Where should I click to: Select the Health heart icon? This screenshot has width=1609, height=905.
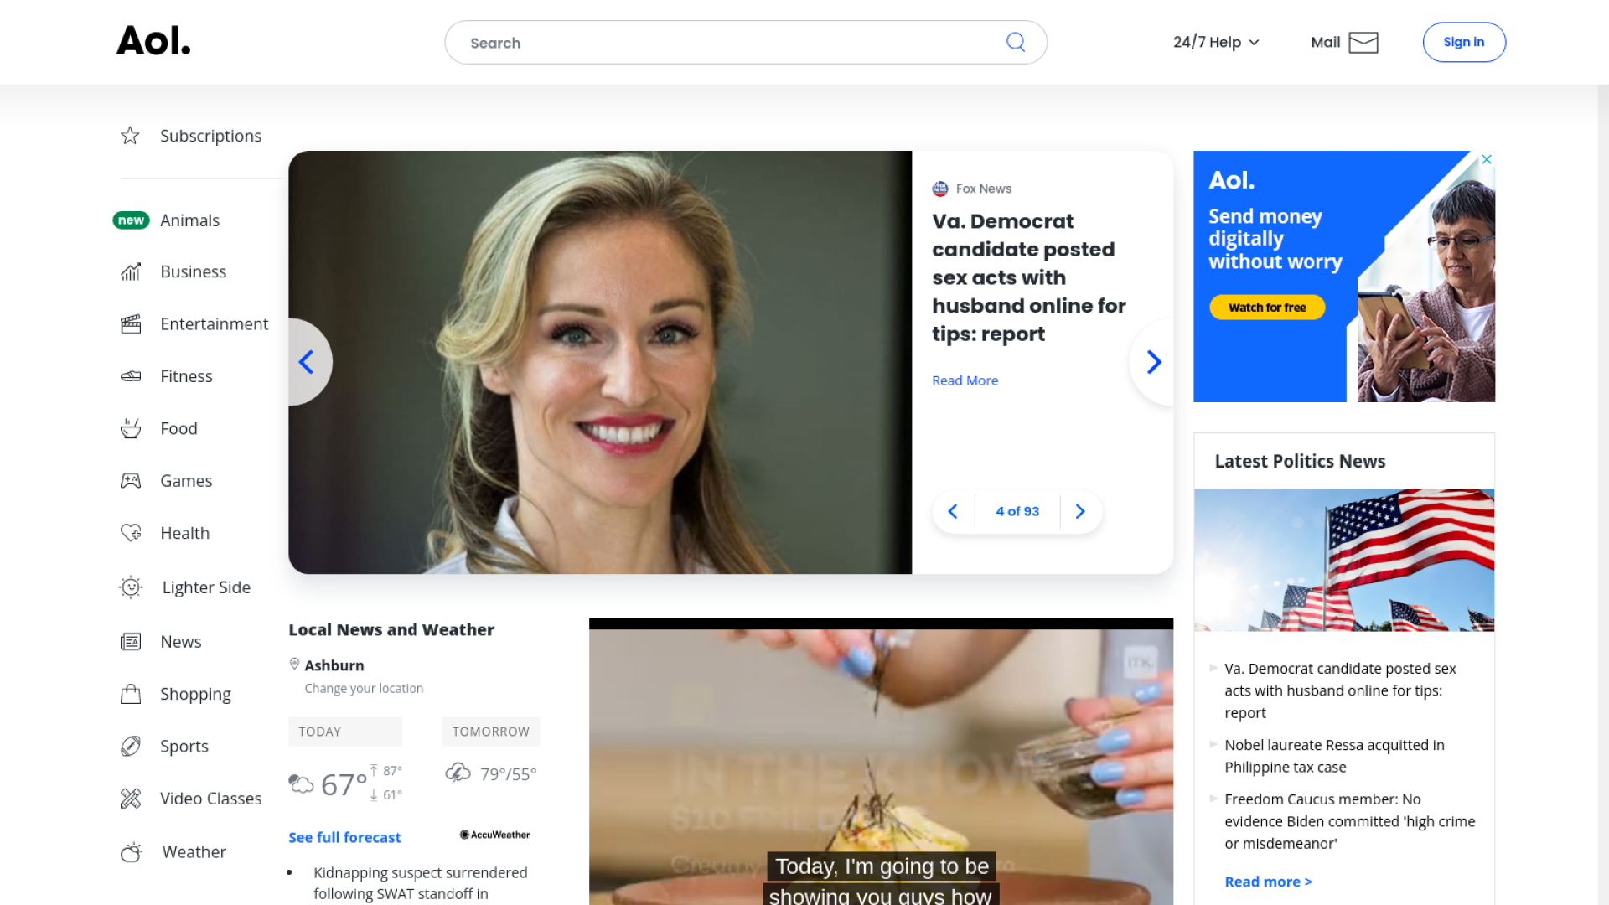[x=131, y=533]
